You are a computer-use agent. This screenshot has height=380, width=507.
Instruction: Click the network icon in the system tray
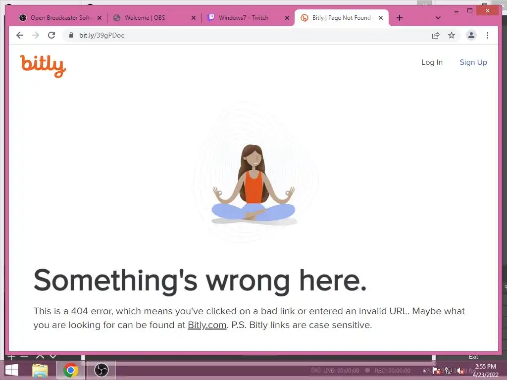pyautogui.click(x=449, y=371)
